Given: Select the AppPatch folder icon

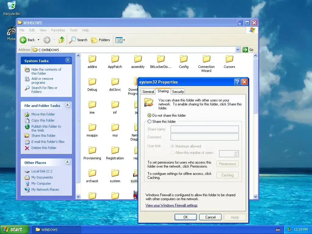Looking at the screenshot, I should 115,59.
